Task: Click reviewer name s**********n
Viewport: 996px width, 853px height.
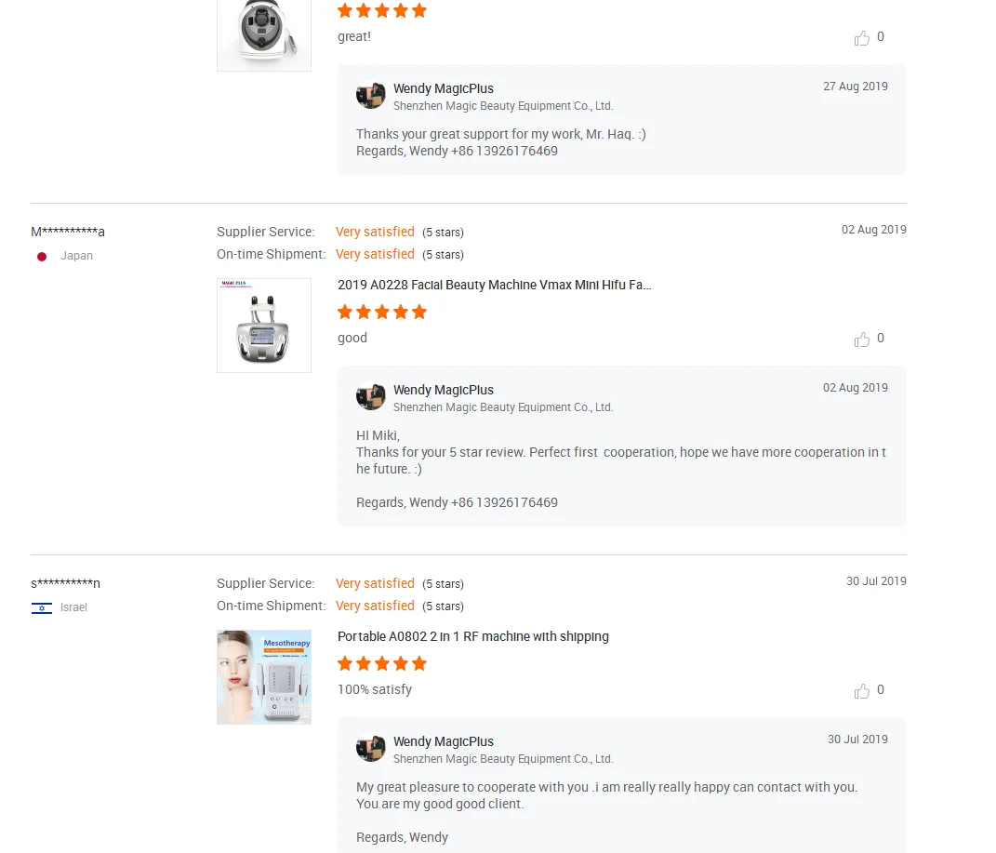Action: [x=65, y=583]
